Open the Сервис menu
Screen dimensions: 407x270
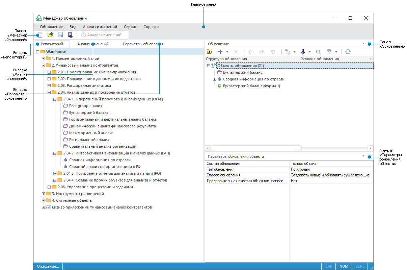[130, 27]
